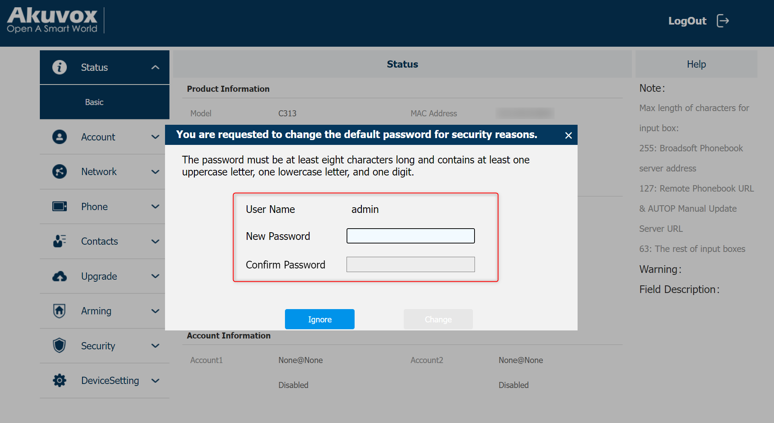Open the Upgrade menu item

coord(99,276)
